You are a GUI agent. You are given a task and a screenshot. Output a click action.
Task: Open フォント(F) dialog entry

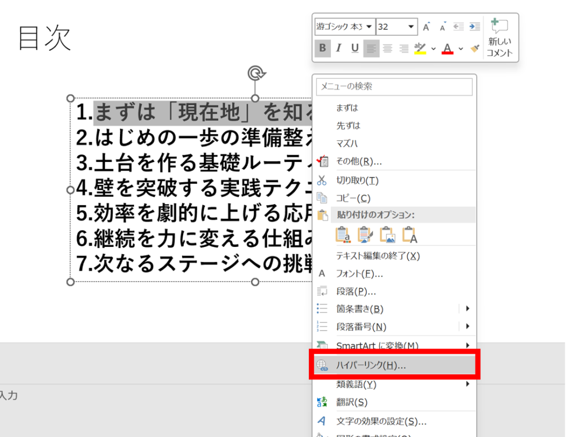coord(359,274)
